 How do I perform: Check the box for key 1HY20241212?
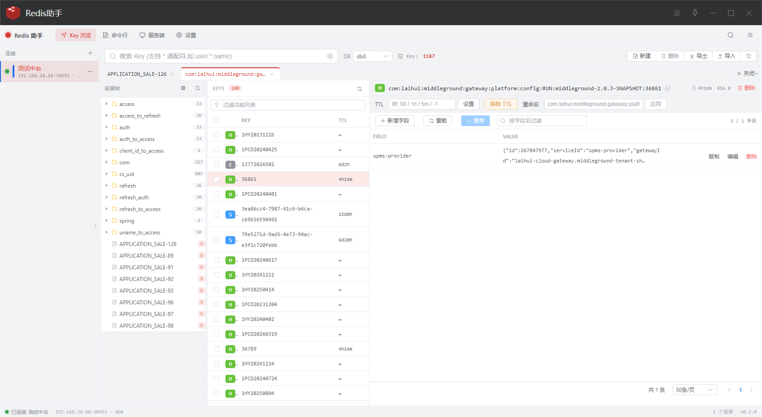pyautogui.click(x=216, y=275)
